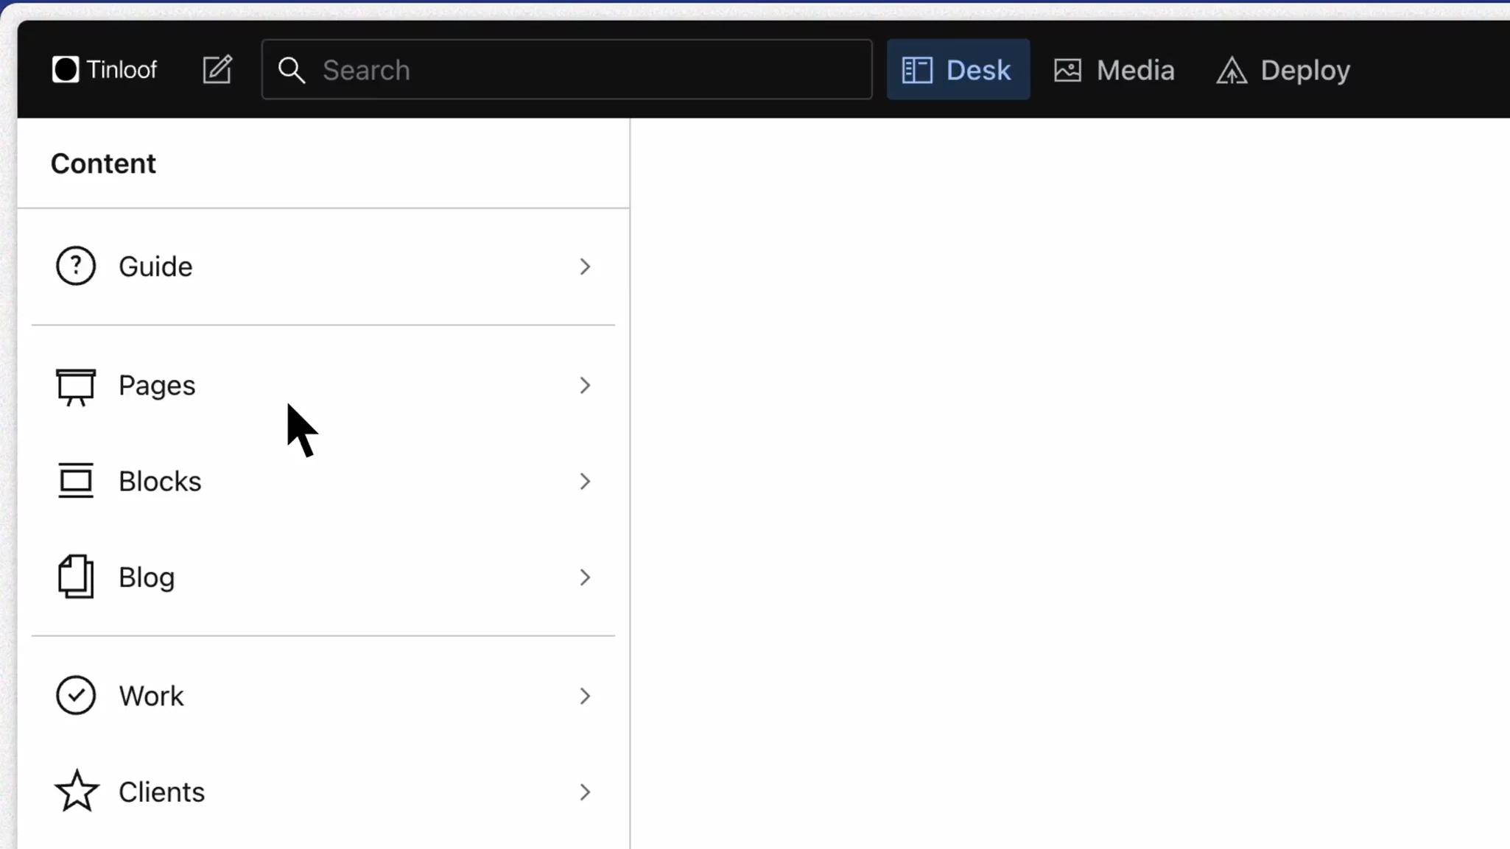1510x849 pixels.
Task: Click the Tinloof workspace name
Action: pos(122,70)
